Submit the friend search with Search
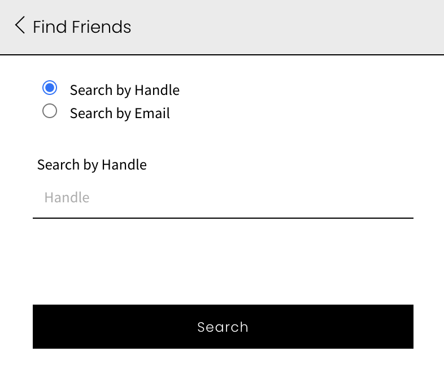Screen dimensions: 444x373 [x=223, y=327]
